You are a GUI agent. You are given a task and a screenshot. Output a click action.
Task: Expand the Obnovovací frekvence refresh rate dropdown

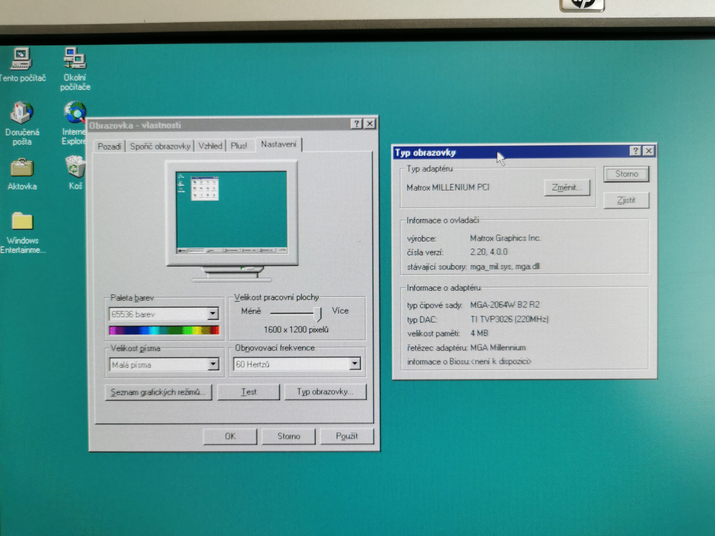pyautogui.click(x=355, y=363)
